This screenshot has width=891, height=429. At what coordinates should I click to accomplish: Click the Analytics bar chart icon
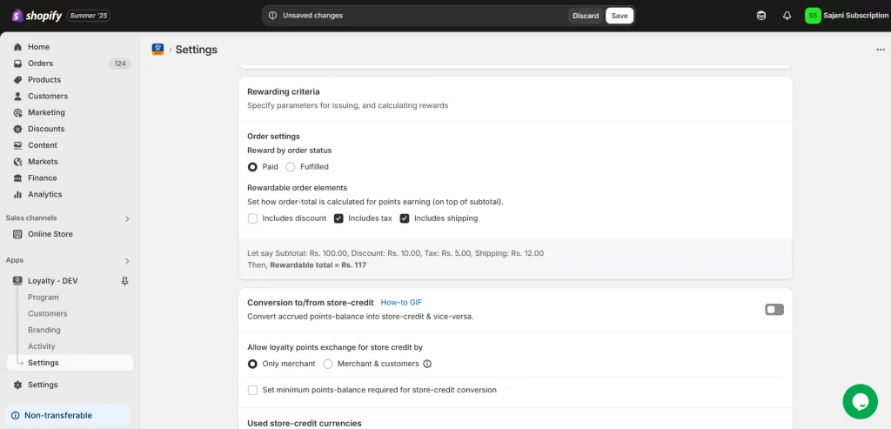(17, 194)
